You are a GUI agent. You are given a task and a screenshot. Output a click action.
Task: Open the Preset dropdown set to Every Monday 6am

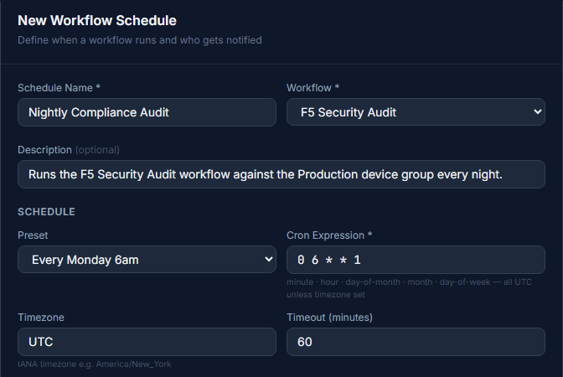click(x=147, y=260)
